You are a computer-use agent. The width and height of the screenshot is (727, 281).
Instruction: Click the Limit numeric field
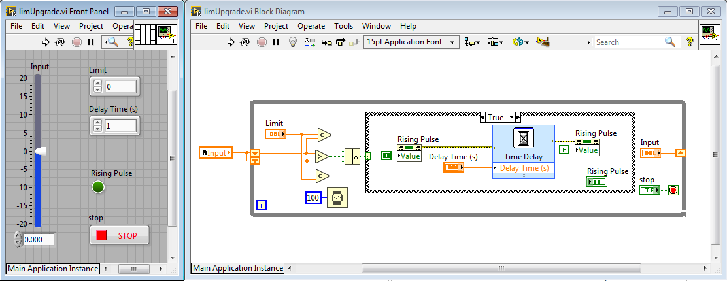tap(120, 87)
